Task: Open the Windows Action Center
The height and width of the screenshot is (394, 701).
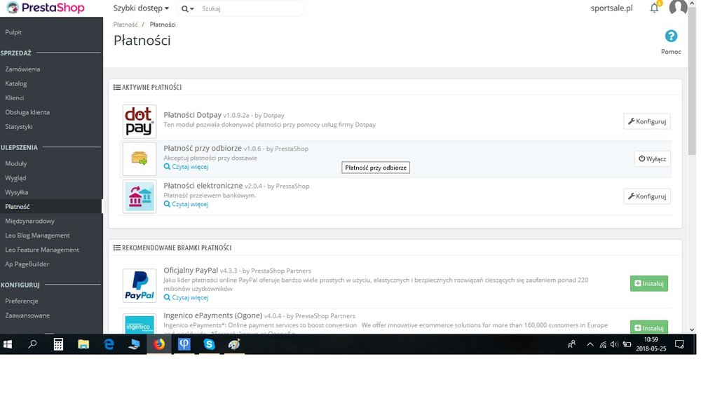Action: coord(679,344)
